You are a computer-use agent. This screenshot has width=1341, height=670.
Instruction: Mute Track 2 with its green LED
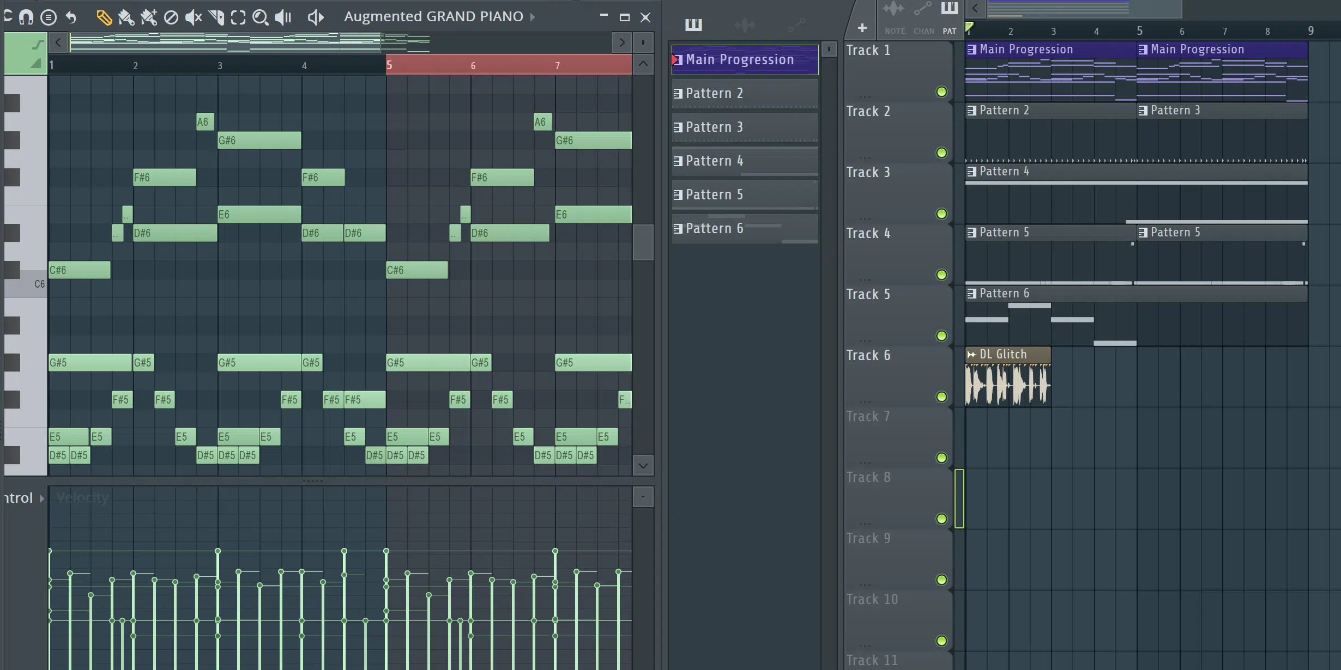click(x=941, y=153)
